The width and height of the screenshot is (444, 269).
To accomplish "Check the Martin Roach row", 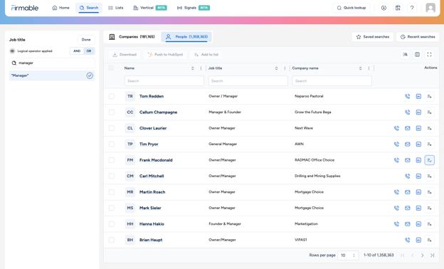I will click(x=112, y=192).
